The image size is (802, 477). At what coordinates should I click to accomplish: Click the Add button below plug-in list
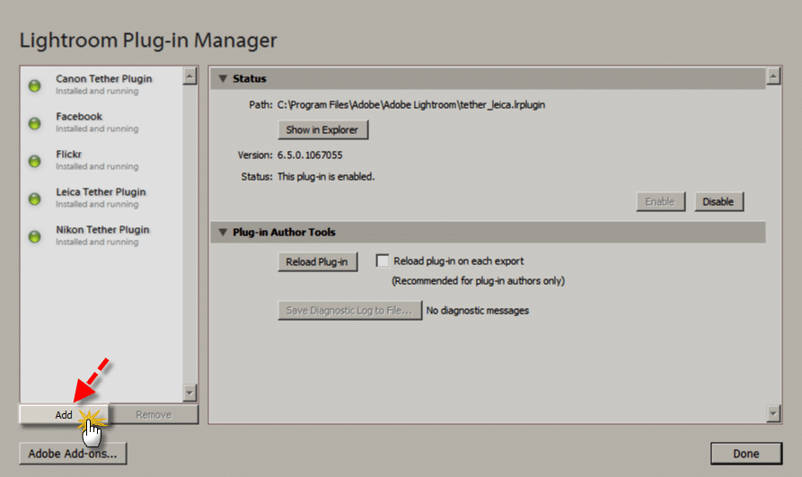(x=64, y=414)
